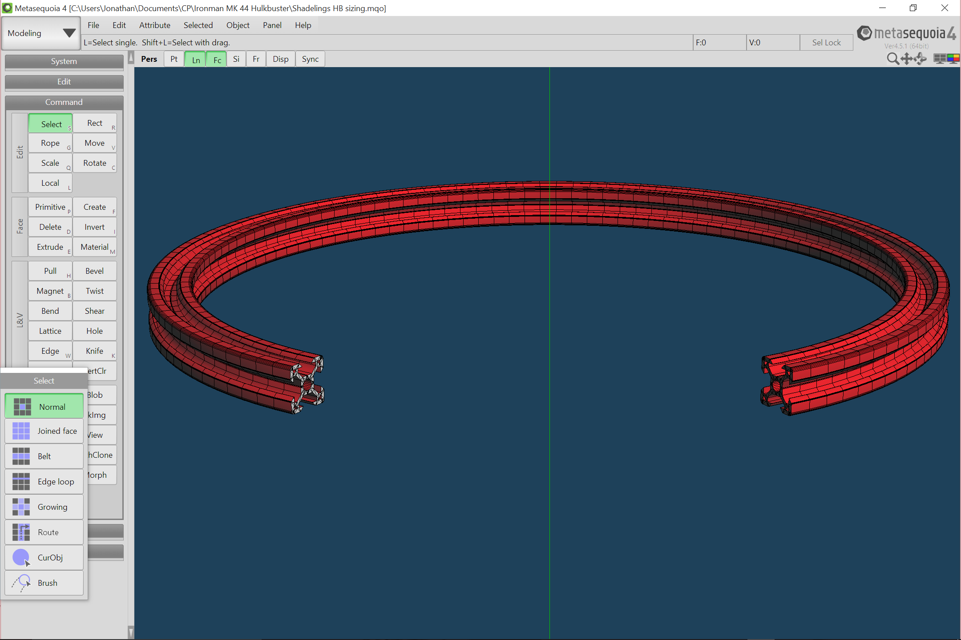The height and width of the screenshot is (640, 961).
Task: Activate the Extrude command
Action: [50, 247]
